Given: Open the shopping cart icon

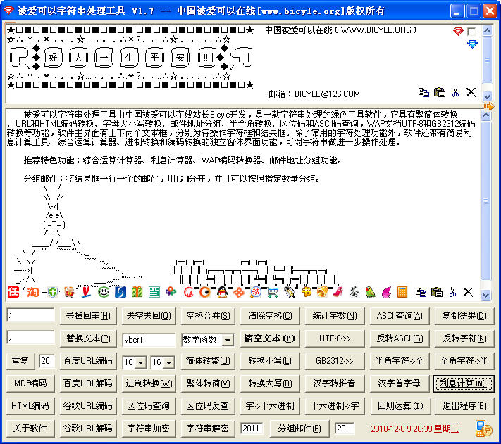Looking at the screenshot, I should pyautogui.click(x=273, y=292).
